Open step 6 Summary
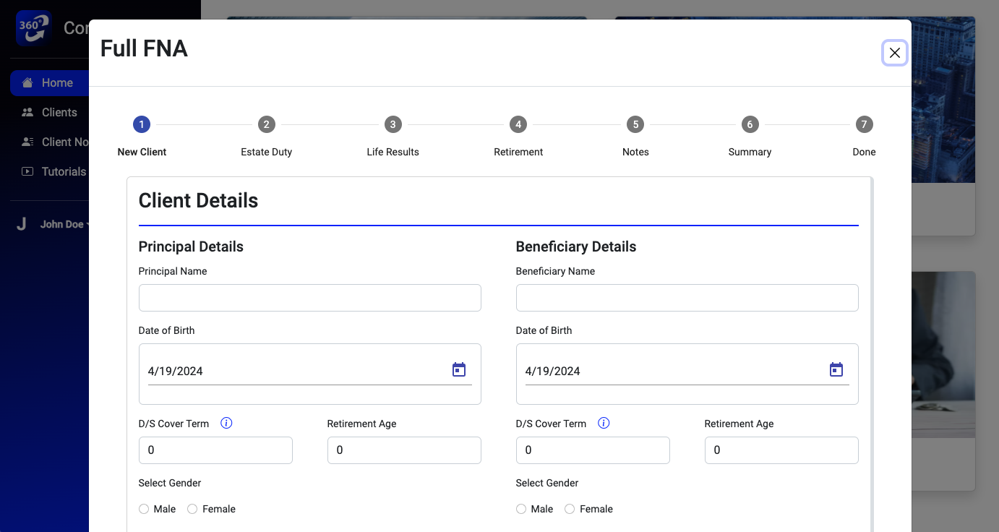Image resolution: width=999 pixels, height=532 pixels. 750,125
